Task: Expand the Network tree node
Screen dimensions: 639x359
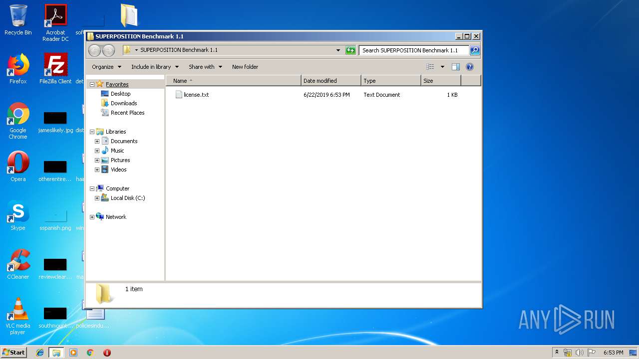Action: point(92,217)
